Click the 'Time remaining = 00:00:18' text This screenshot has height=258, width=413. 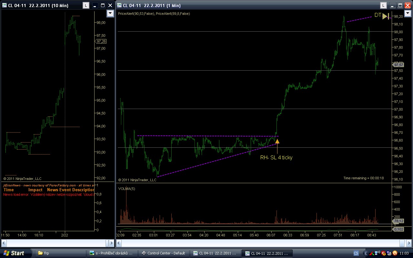pos(364,178)
